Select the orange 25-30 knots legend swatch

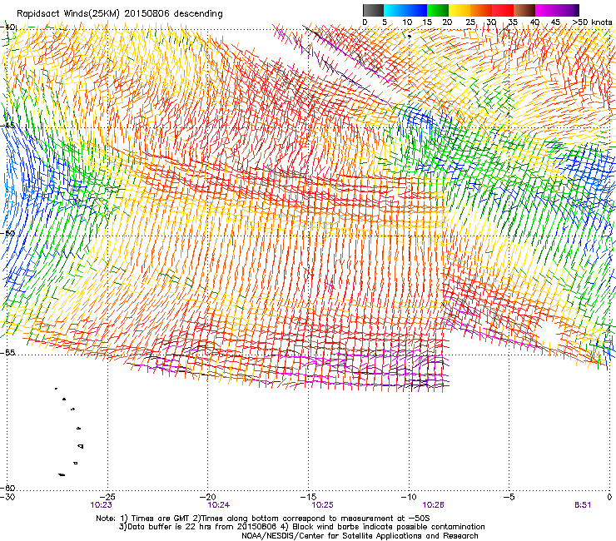pyautogui.click(x=481, y=10)
